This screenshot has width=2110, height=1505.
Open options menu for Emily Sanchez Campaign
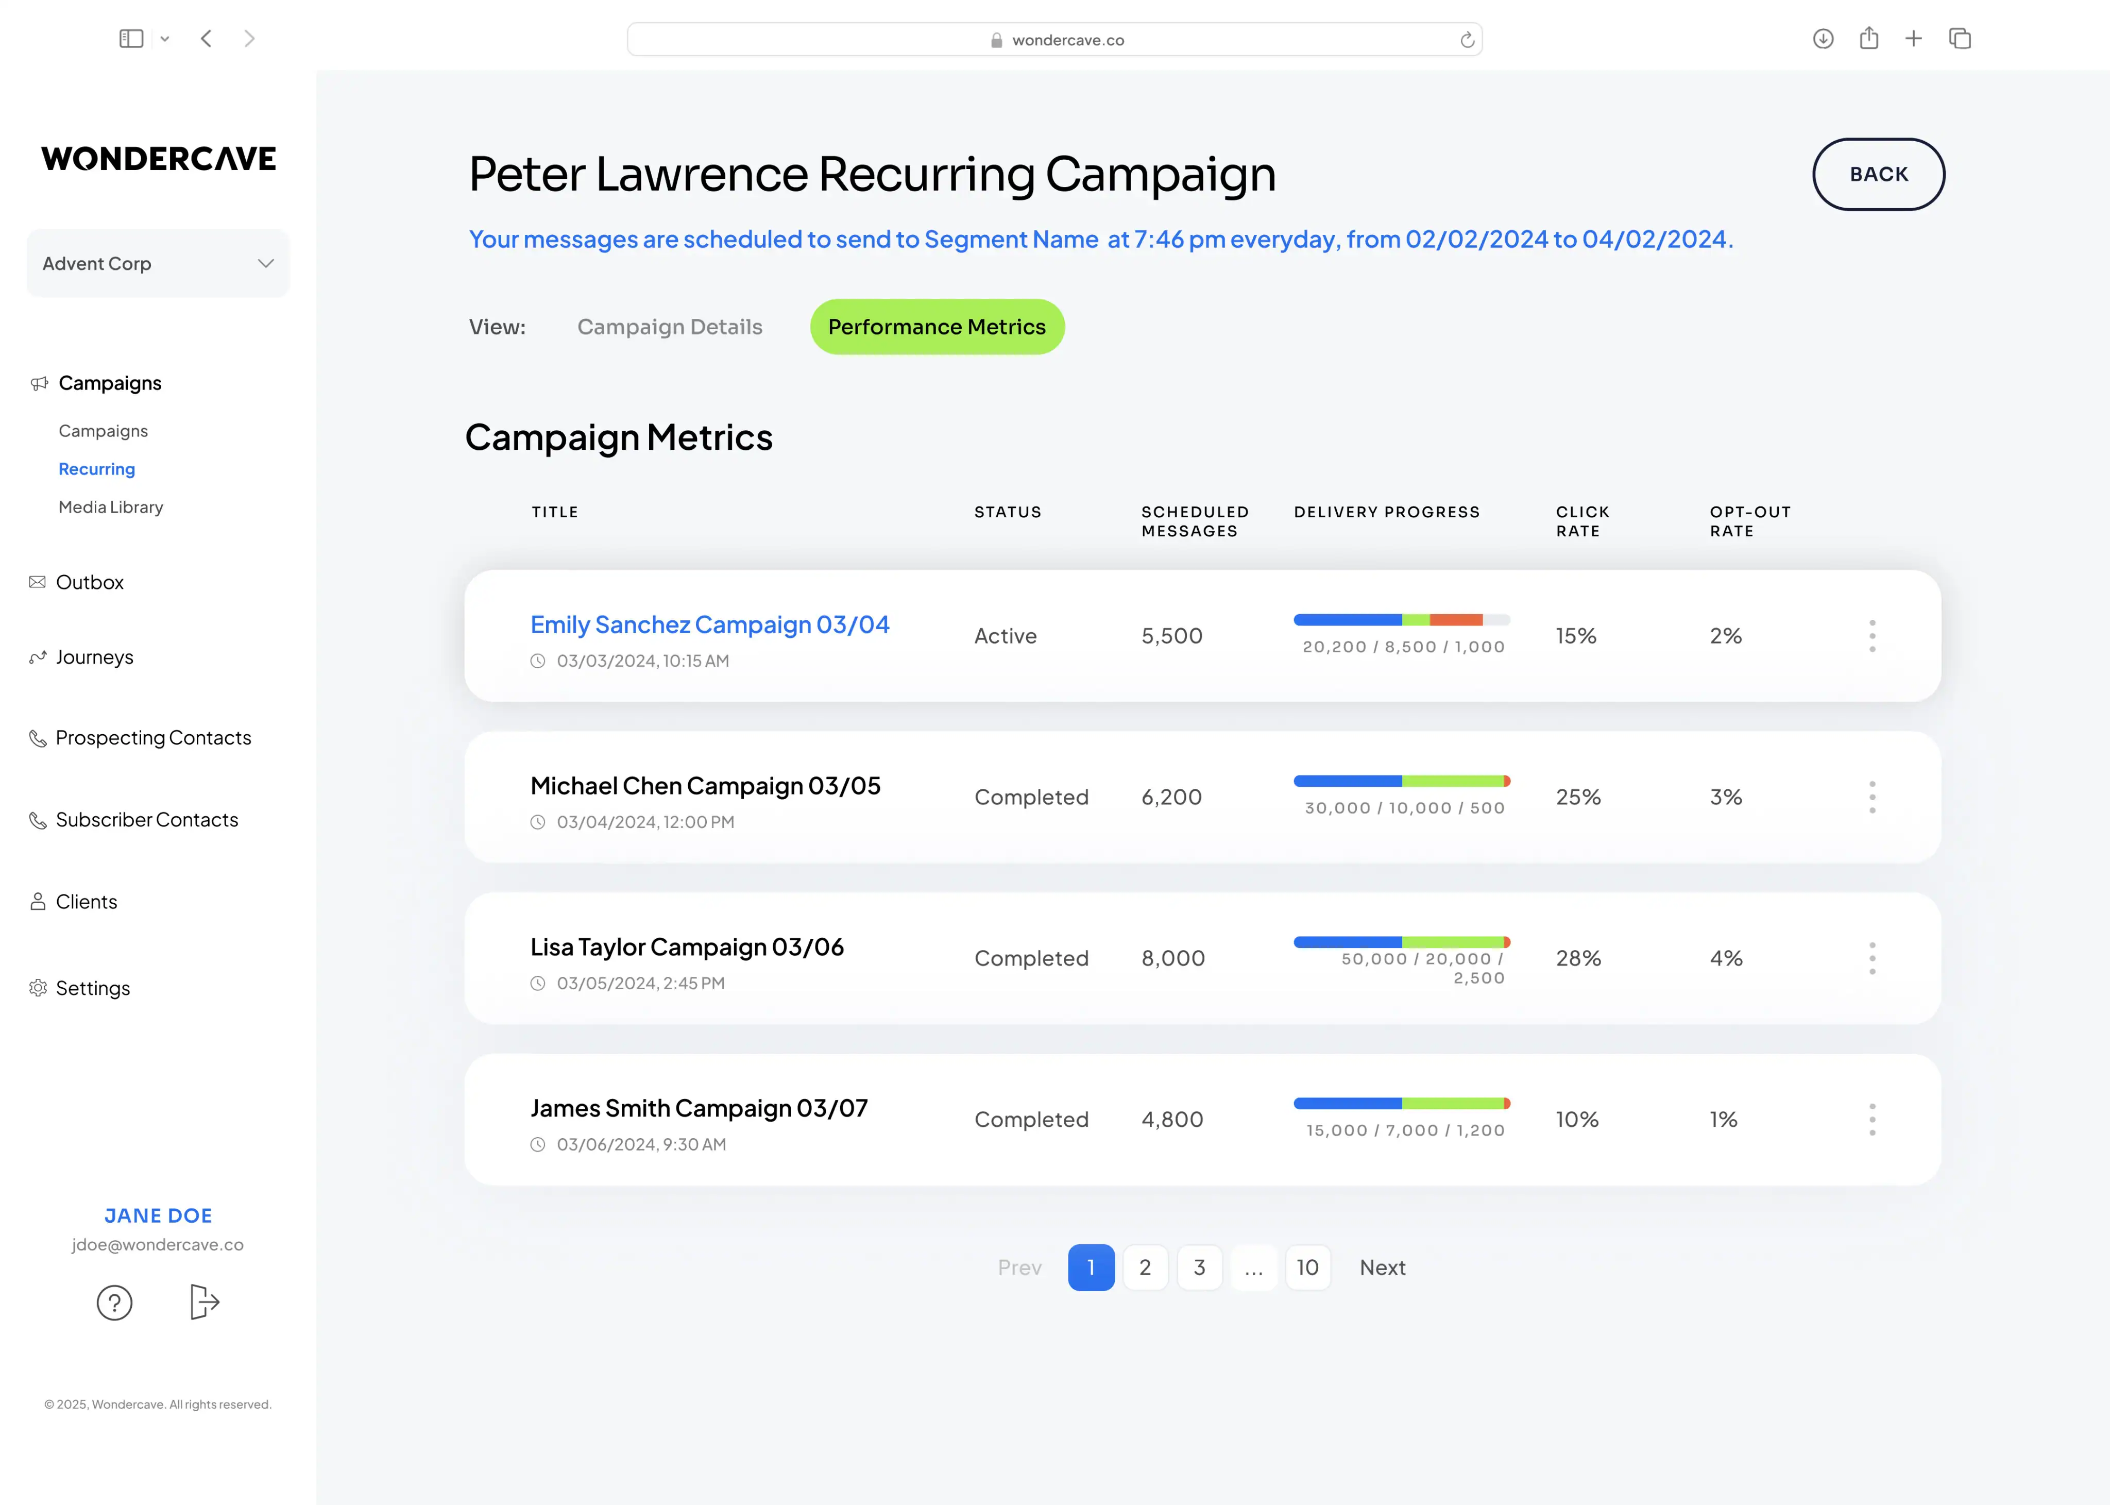[x=1872, y=636]
